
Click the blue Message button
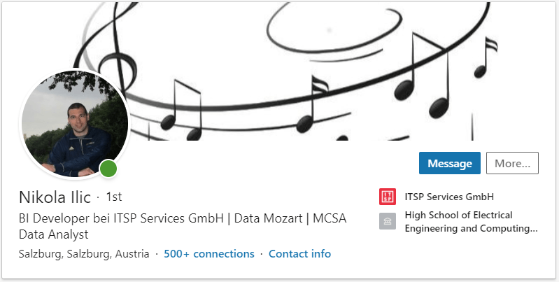tap(449, 163)
